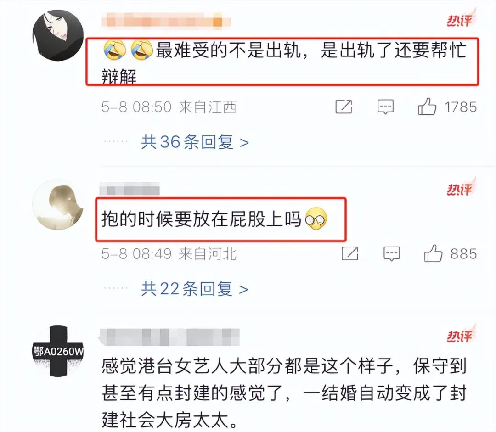Open the 鄂A0260W avatar profile

click(58, 351)
